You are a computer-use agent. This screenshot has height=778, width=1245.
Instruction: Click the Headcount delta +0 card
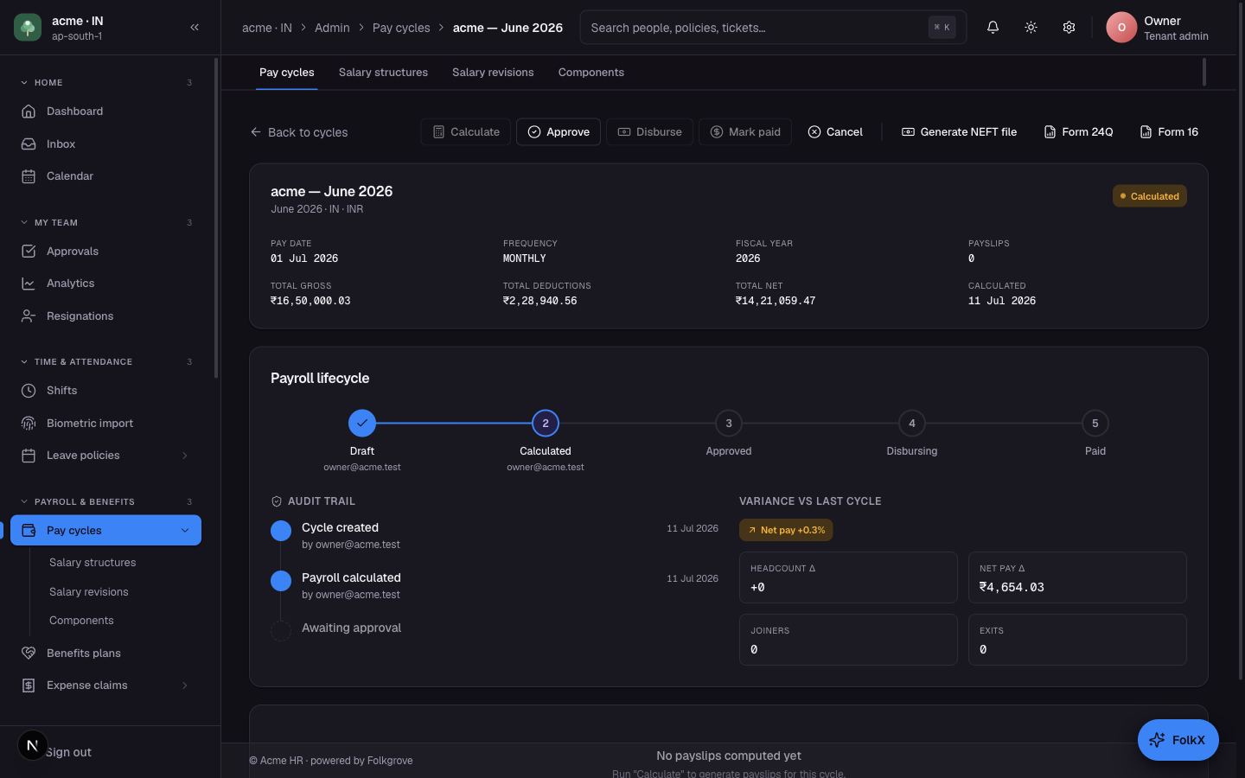pos(848,577)
